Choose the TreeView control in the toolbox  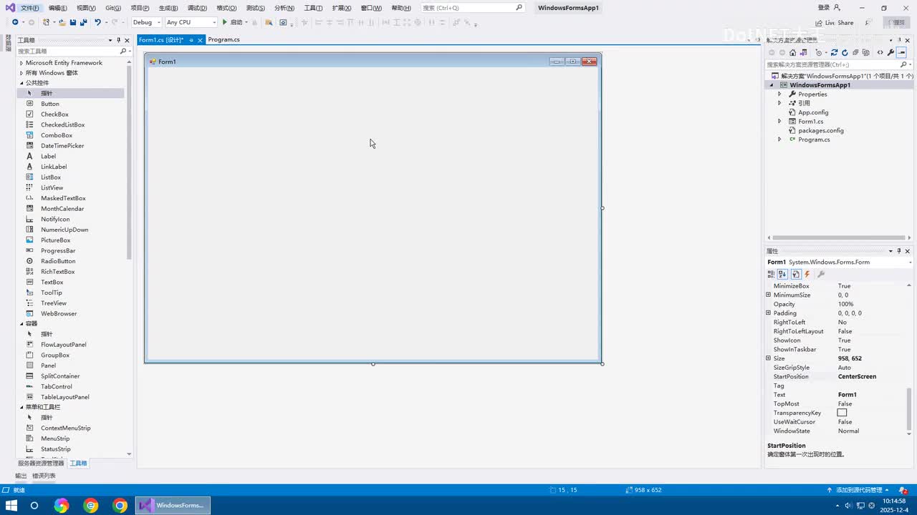54,303
